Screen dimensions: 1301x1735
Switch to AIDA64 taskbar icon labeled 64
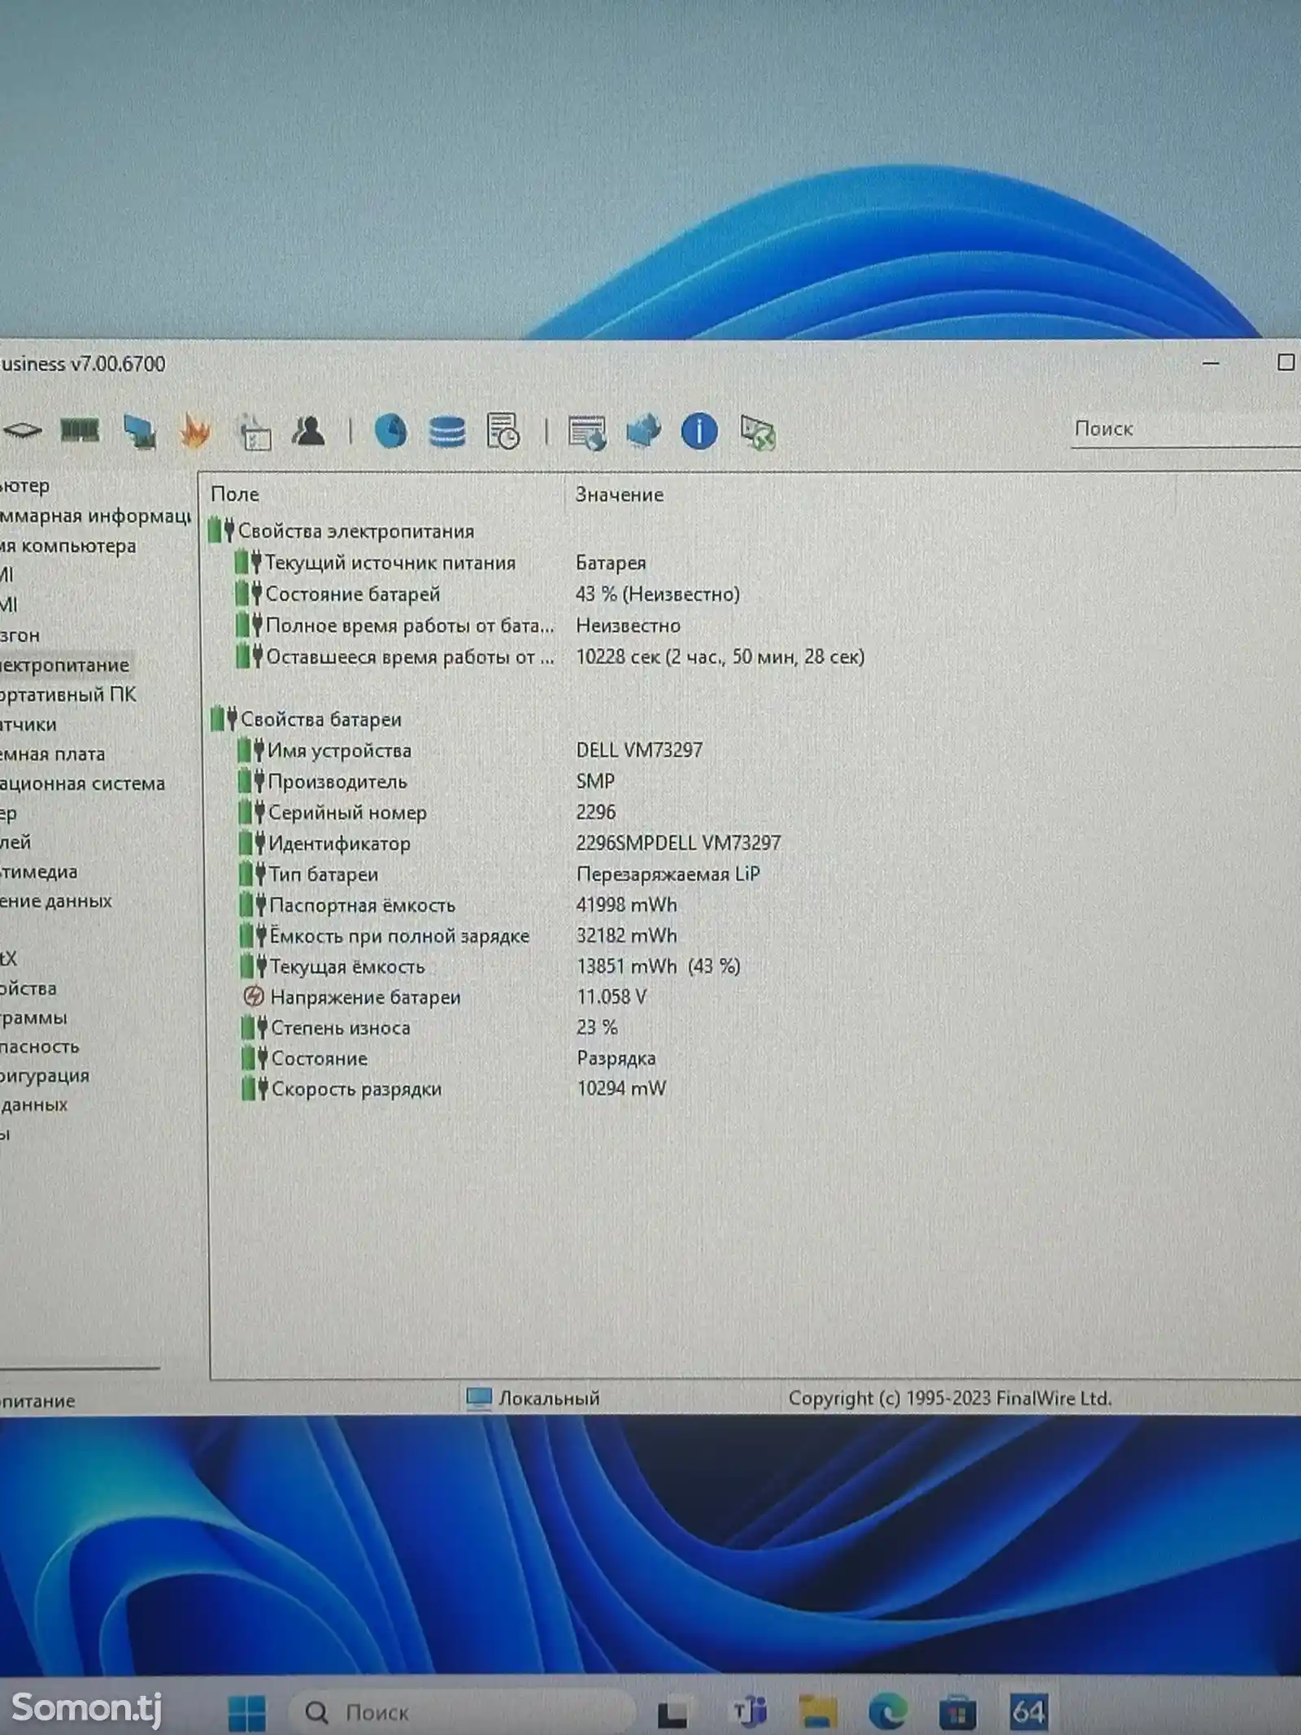click(1029, 1711)
